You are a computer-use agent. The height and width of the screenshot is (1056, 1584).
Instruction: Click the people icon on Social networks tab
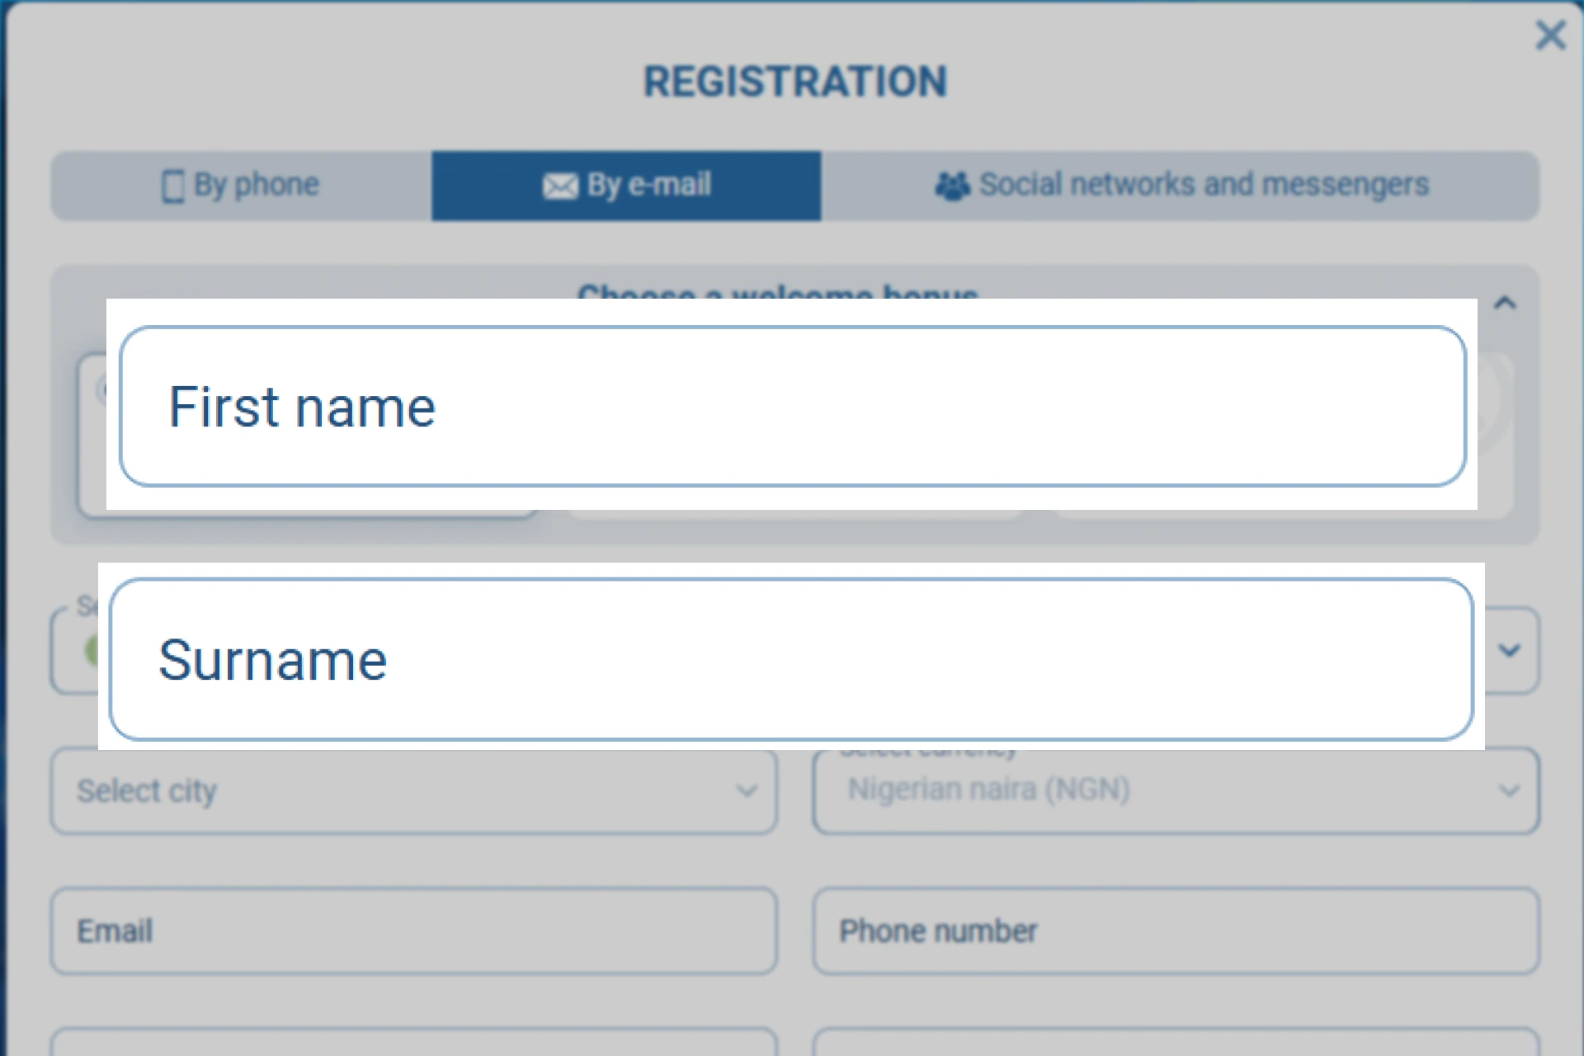(955, 186)
